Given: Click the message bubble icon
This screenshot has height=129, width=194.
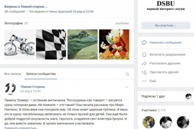Looking at the screenshot, I should 144,42.
